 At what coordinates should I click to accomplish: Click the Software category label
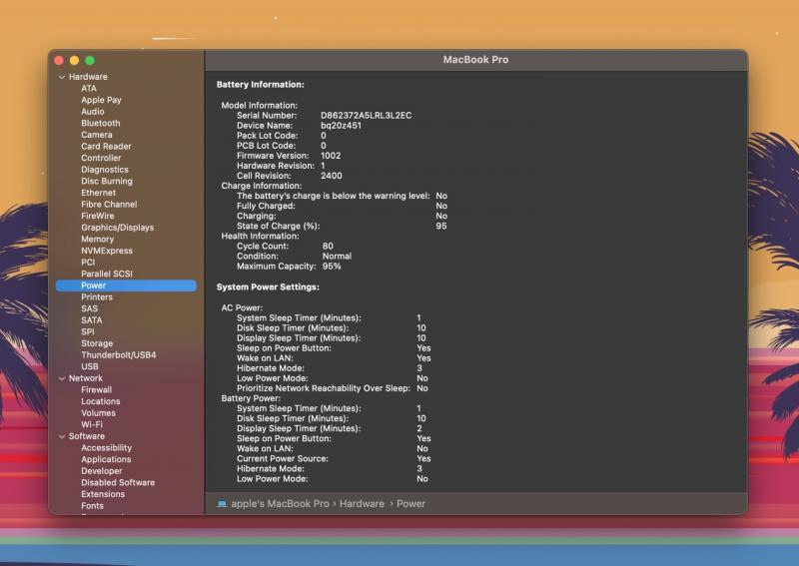point(87,436)
